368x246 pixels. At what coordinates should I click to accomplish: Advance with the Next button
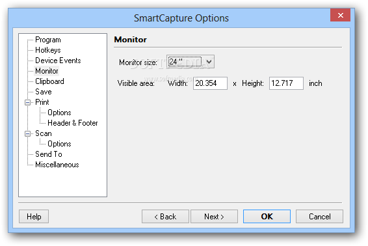click(x=214, y=217)
